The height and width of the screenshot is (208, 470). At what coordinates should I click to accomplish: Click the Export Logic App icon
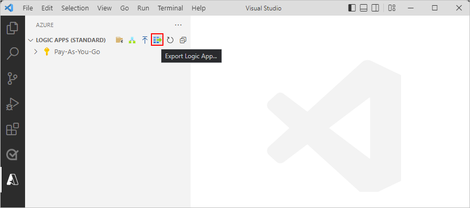tap(157, 40)
